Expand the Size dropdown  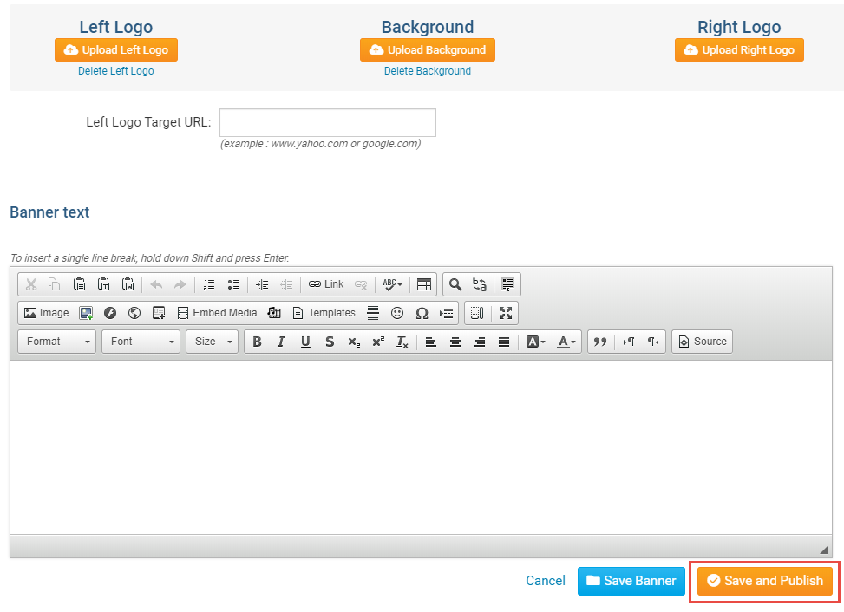click(x=212, y=342)
